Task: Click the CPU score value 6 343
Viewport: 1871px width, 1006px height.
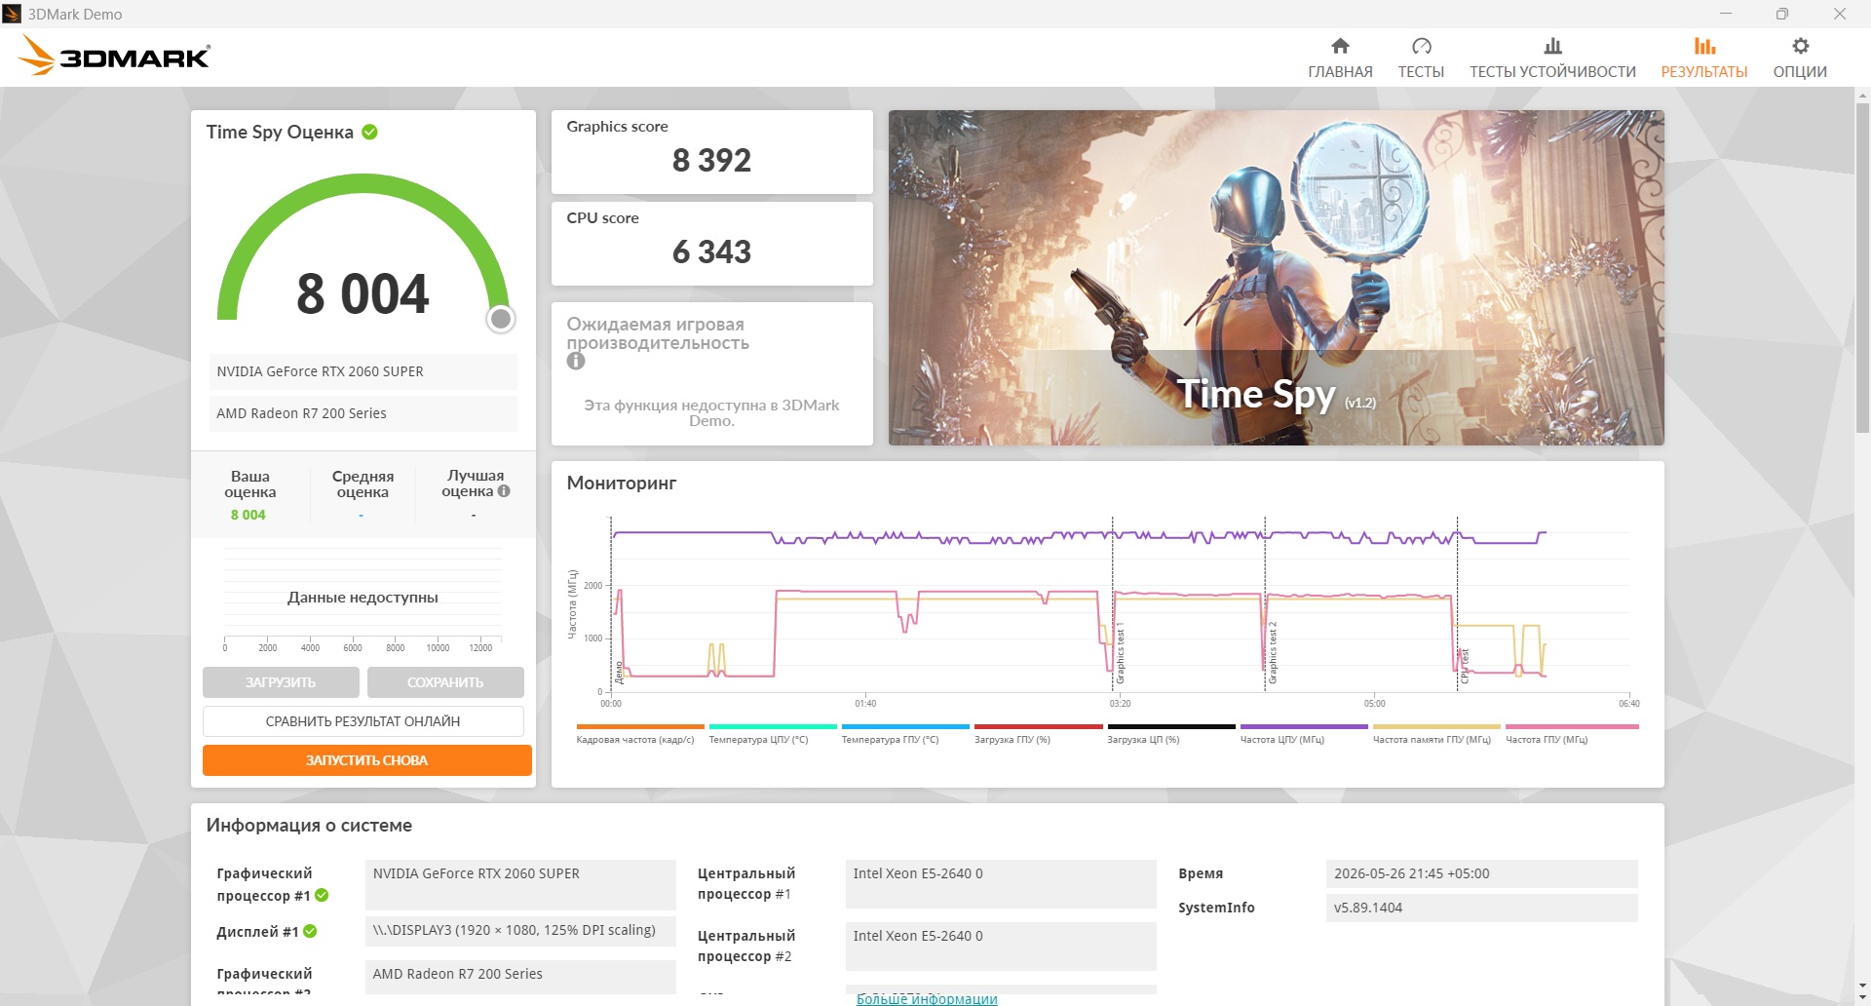Action: coord(711,251)
